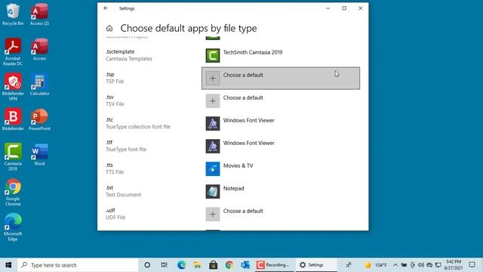The width and height of the screenshot is (483, 272).
Task: Open Acrobat Reader DC desktop shortcut
Action: [13, 52]
